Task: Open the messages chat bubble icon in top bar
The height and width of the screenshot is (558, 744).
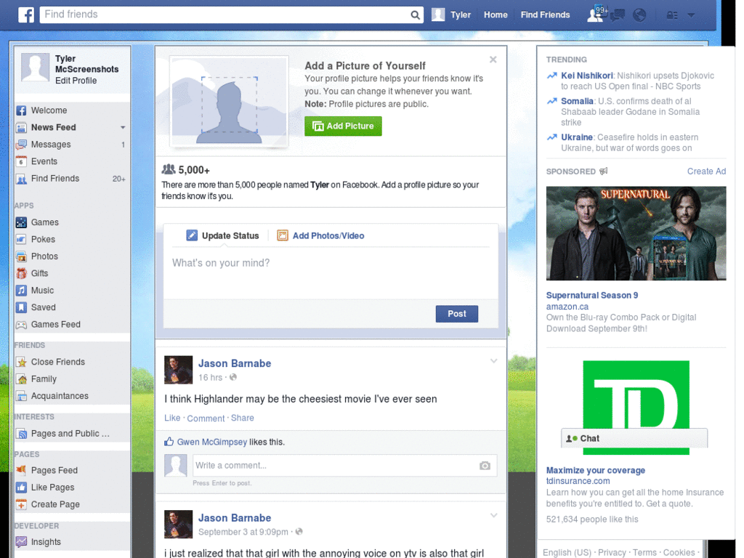Action: pos(618,16)
